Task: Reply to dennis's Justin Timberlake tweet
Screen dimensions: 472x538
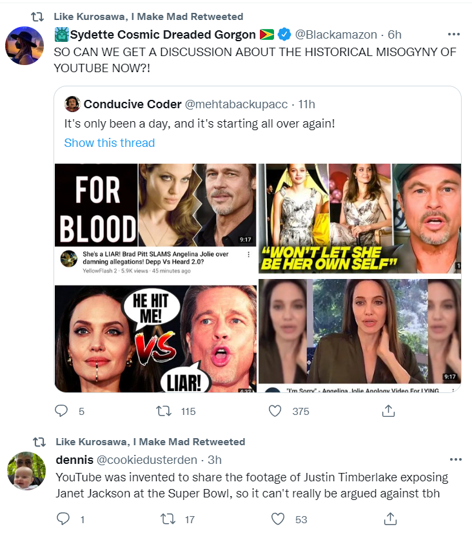Action: (x=62, y=519)
